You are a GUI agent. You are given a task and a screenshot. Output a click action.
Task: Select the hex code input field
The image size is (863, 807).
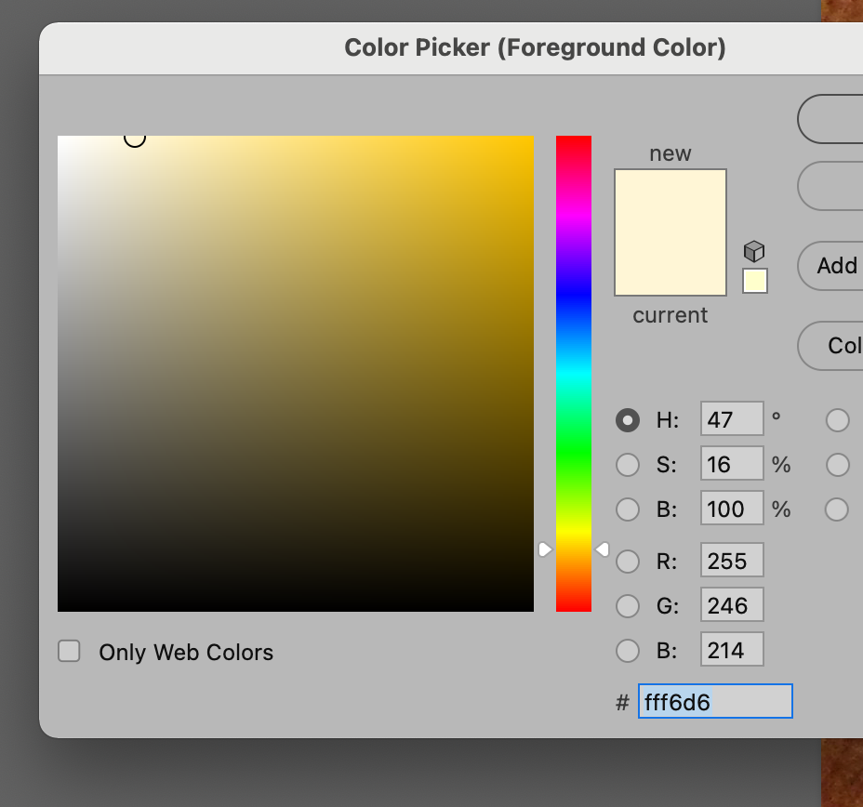[714, 701]
